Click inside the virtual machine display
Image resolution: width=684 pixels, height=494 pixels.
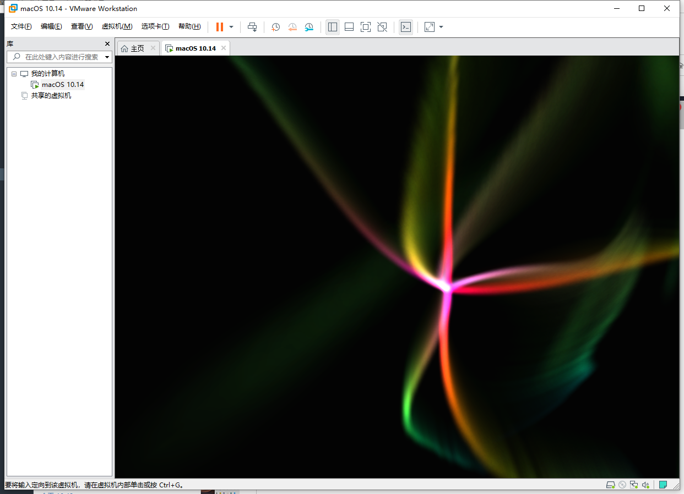397,267
